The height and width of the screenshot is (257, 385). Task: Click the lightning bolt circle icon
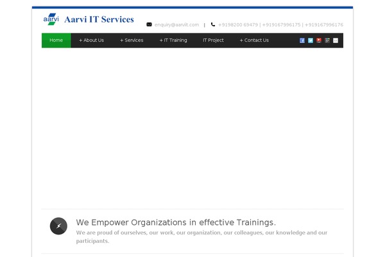(58, 226)
